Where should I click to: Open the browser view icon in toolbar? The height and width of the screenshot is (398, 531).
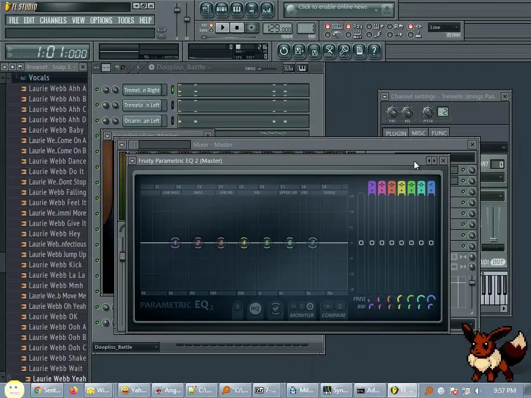coord(251,9)
